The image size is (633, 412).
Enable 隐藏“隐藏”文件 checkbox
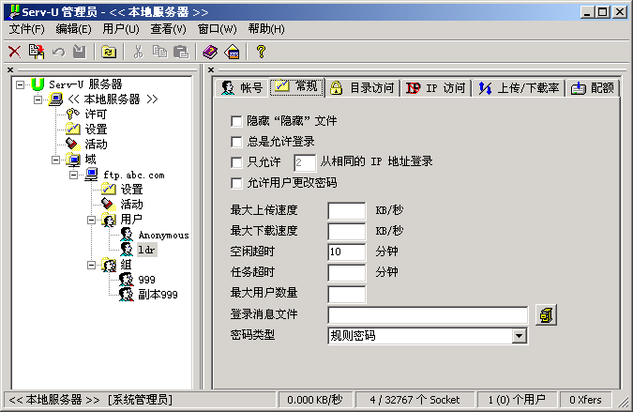(x=236, y=121)
